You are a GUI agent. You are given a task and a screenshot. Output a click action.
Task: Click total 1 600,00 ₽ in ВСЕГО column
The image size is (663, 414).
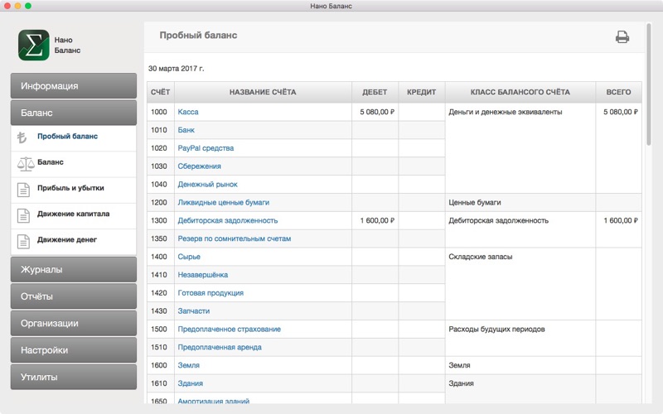tap(620, 220)
